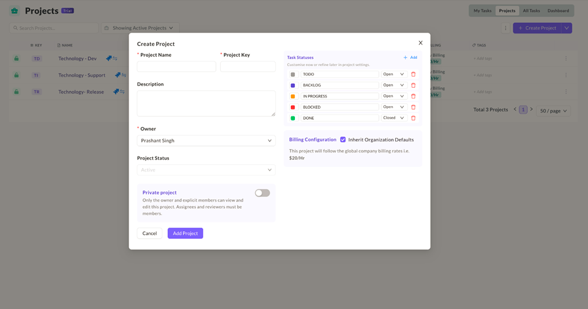Image resolution: width=588 pixels, height=309 pixels.
Task: Delete the BACKLOG task status
Action: tap(413, 85)
